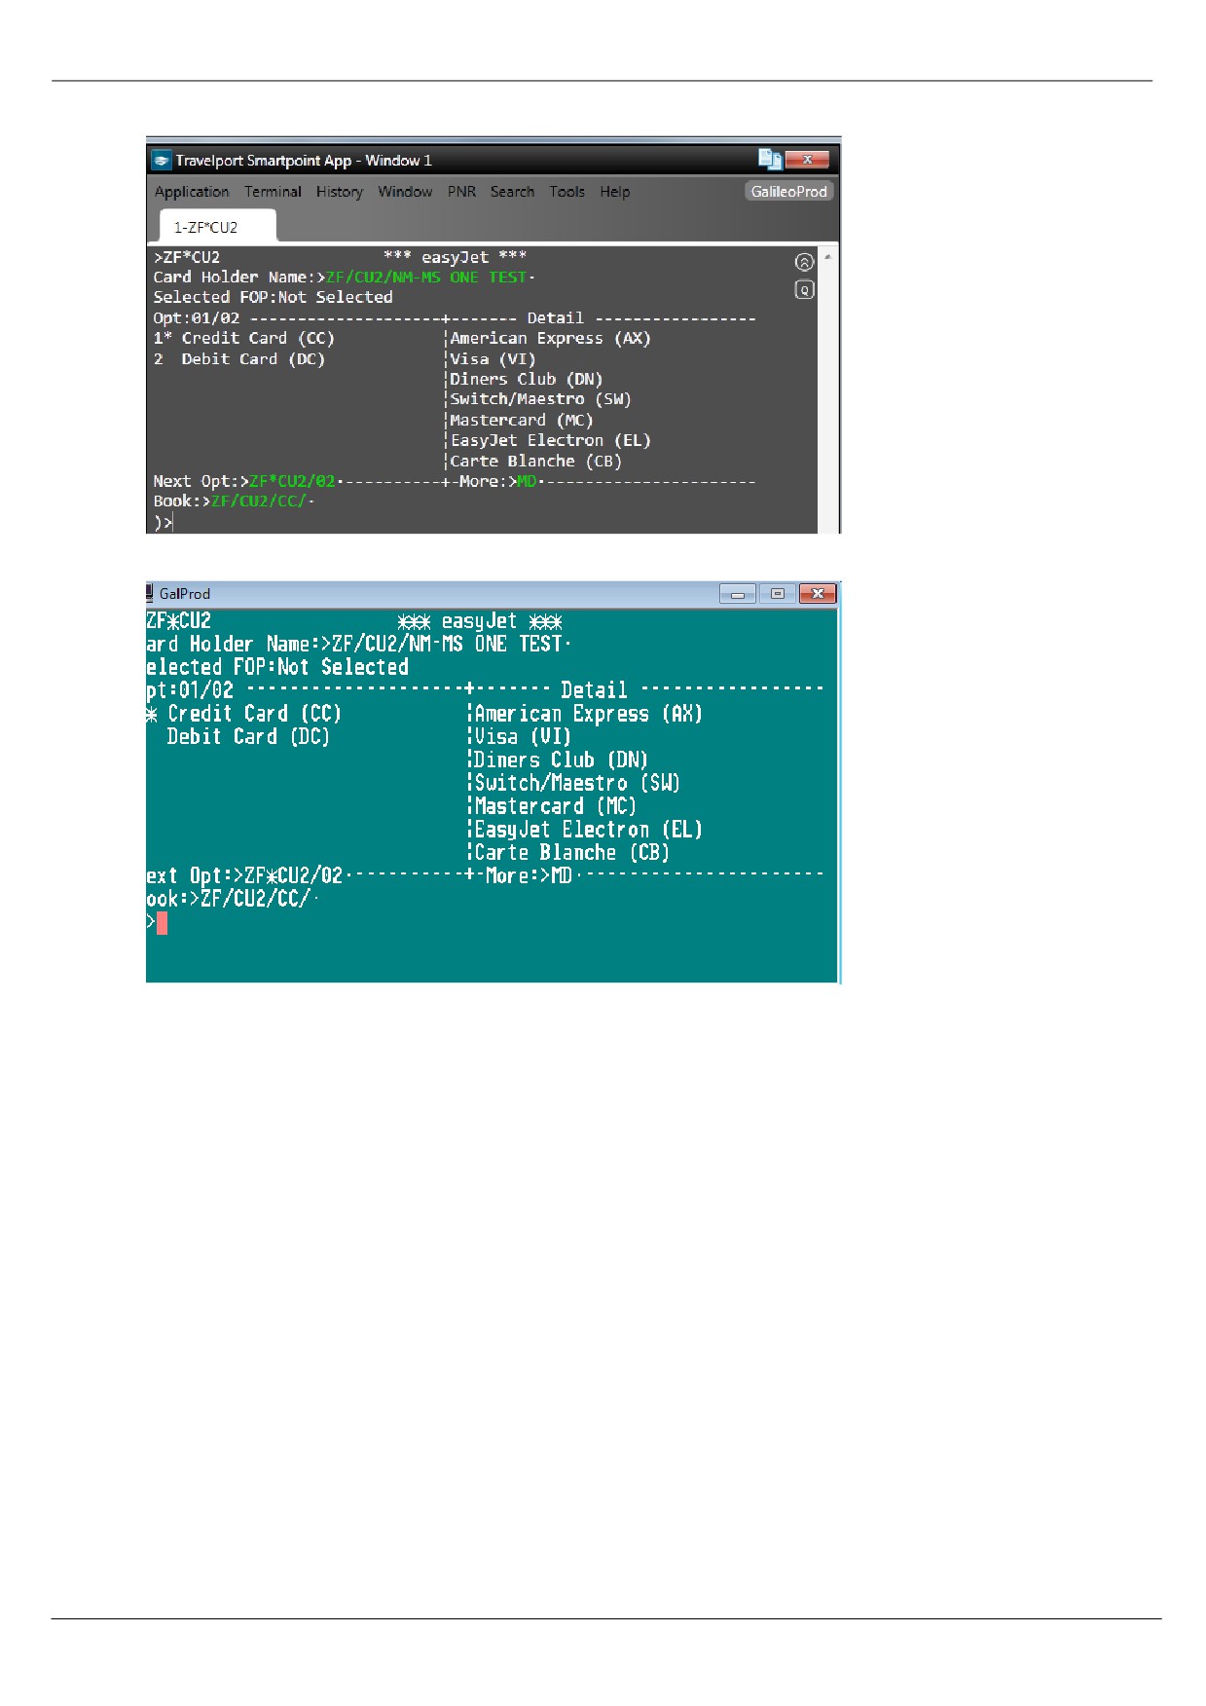Click the GalProd window title icon

(151, 593)
